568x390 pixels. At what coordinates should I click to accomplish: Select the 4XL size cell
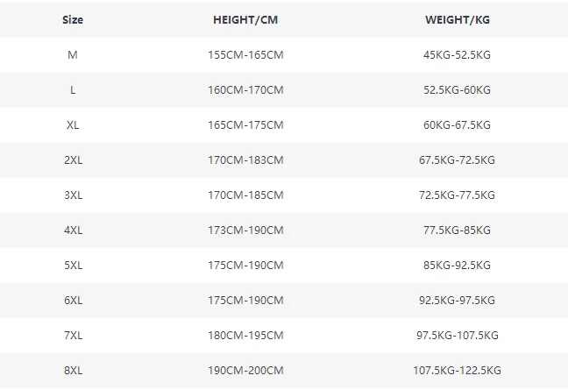pos(73,230)
